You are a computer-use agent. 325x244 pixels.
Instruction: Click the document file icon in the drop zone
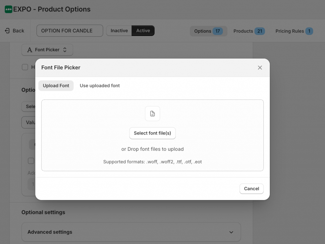tap(152, 114)
